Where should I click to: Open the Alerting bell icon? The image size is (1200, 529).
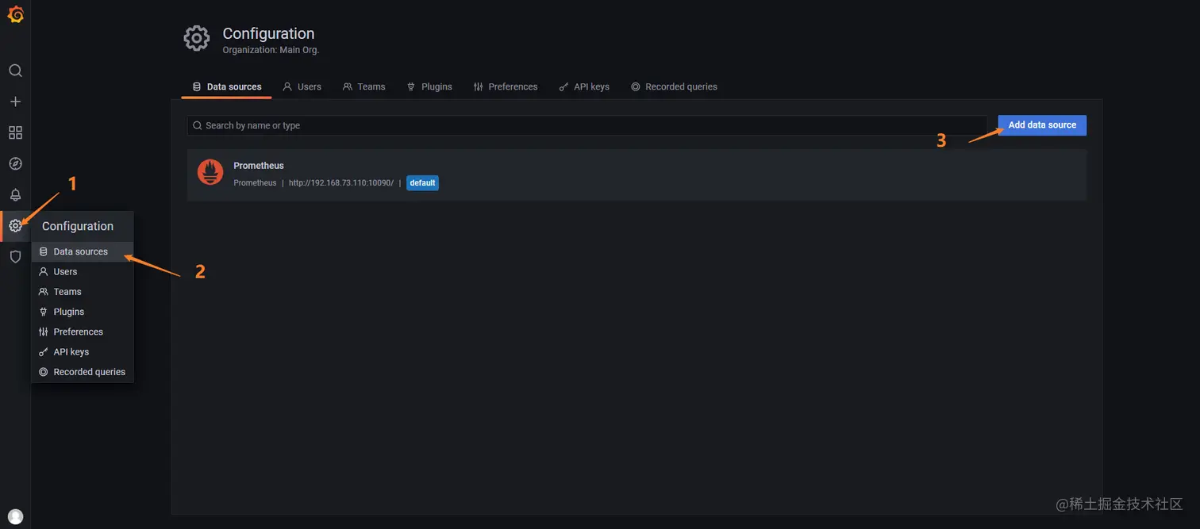click(15, 194)
